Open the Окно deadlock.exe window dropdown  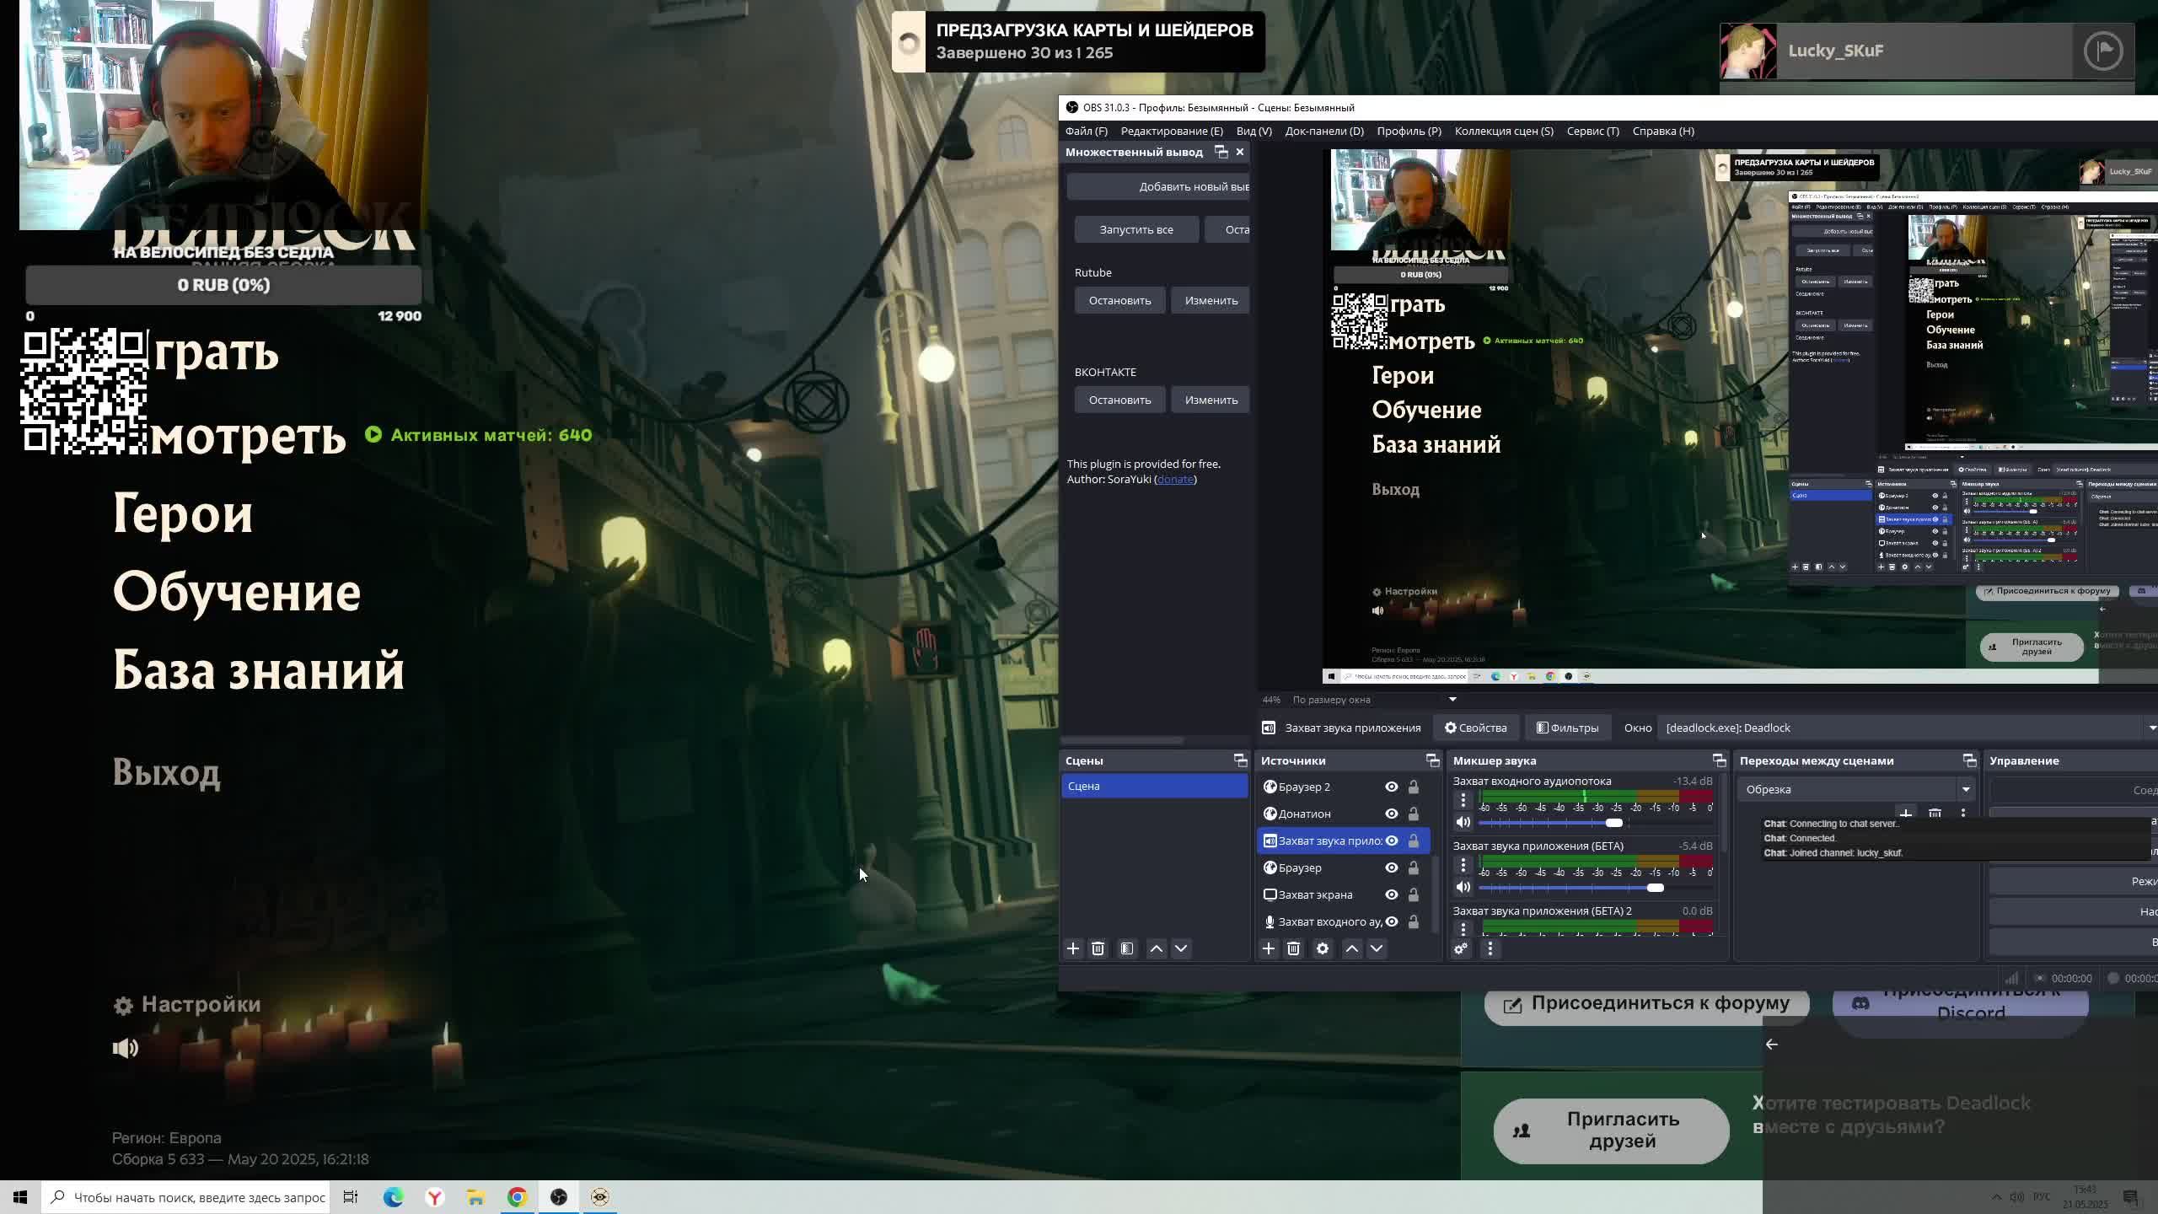point(1908,728)
